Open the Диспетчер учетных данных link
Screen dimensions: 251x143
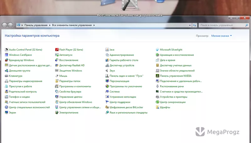click(x=176, y=65)
